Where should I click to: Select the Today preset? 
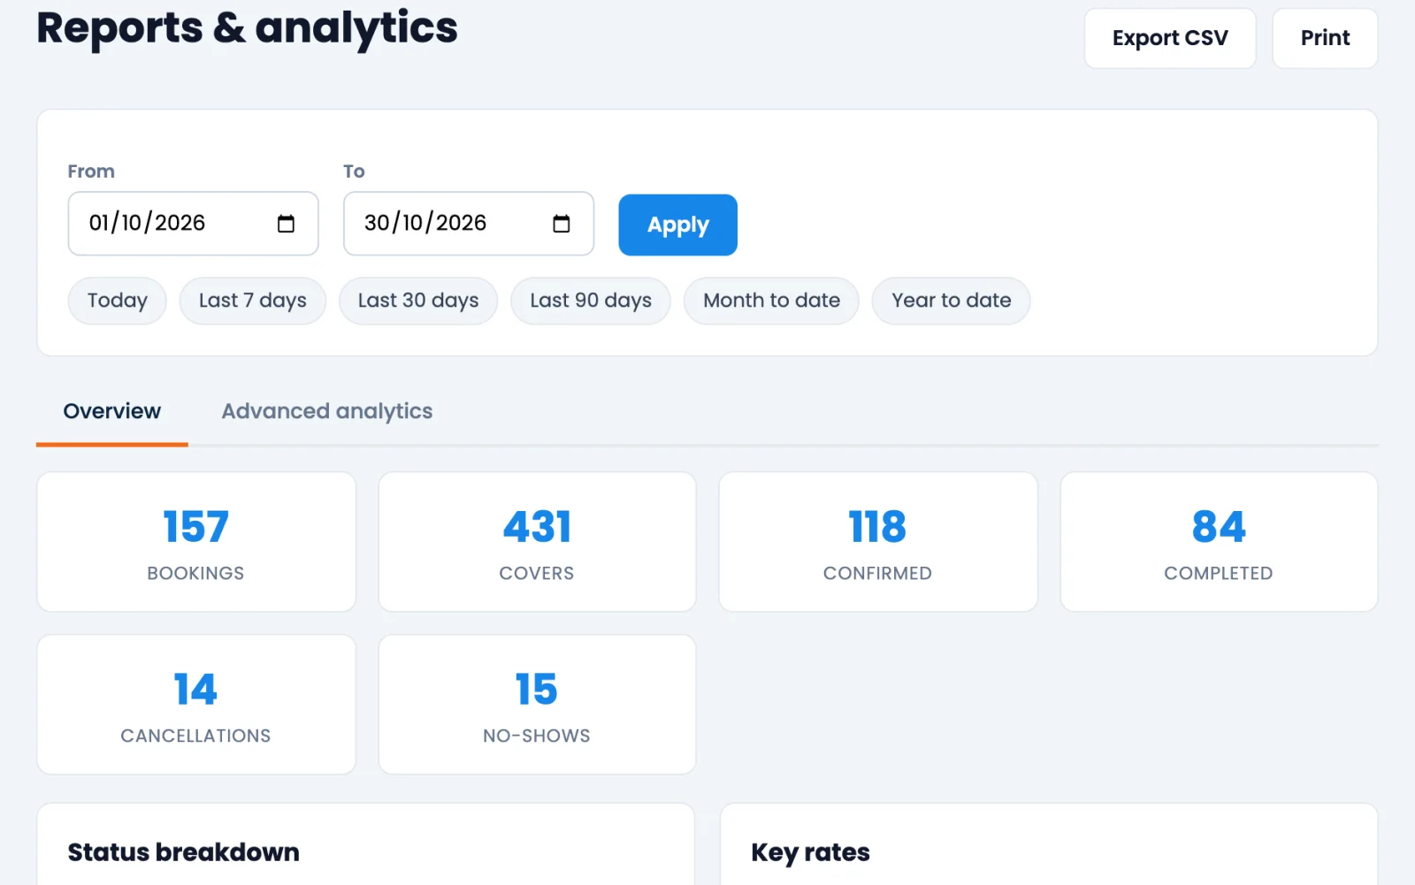coord(118,301)
